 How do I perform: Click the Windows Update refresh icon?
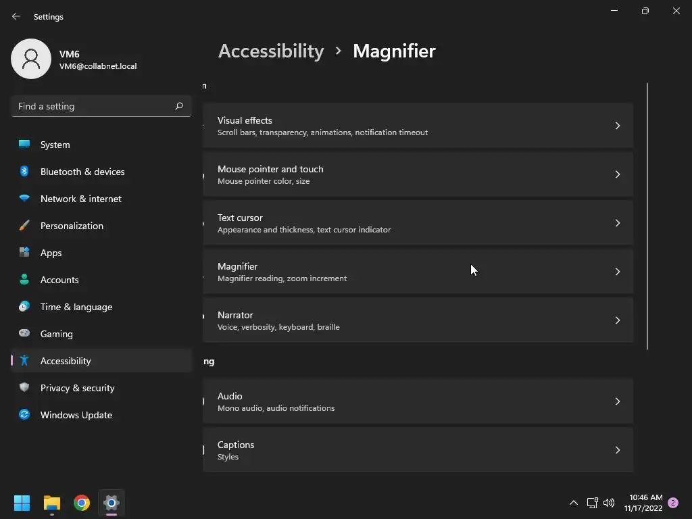coord(24,415)
